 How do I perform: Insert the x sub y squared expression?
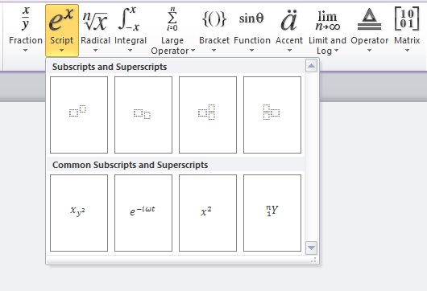(x=79, y=213)
